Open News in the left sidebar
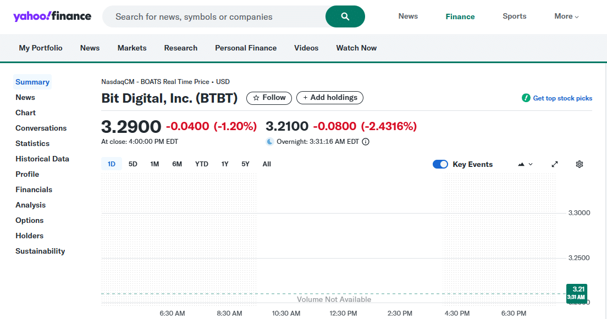The image size is (607, 319). coord(25,97)
